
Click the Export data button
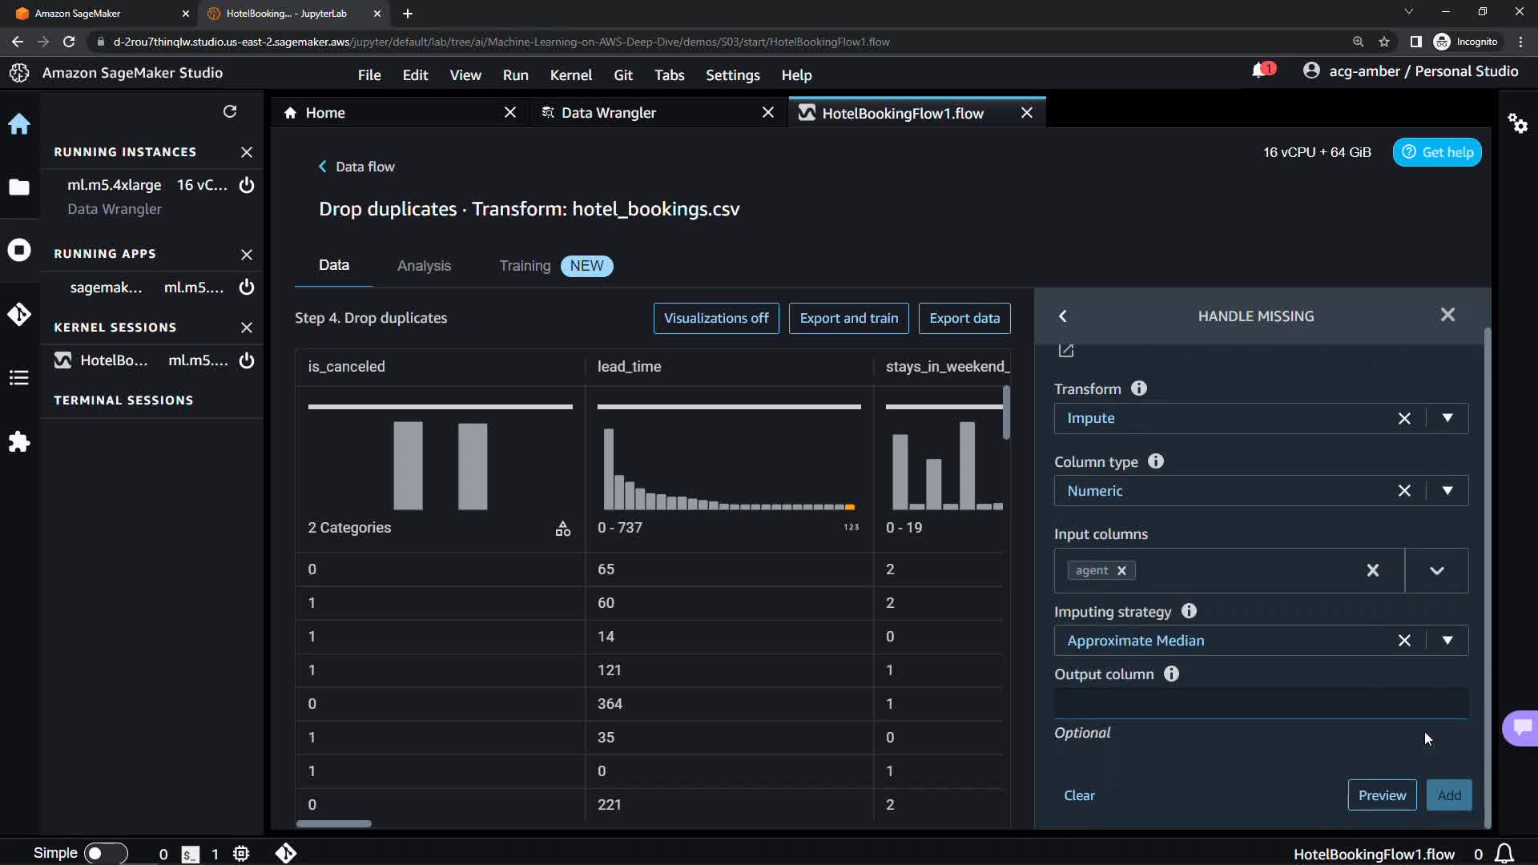964,318
